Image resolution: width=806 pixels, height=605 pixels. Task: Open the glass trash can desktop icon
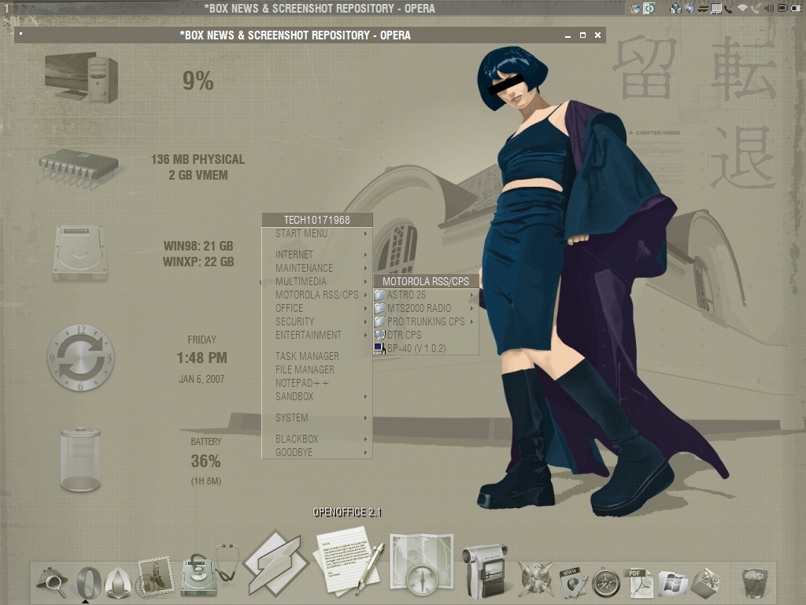(80, 459)
